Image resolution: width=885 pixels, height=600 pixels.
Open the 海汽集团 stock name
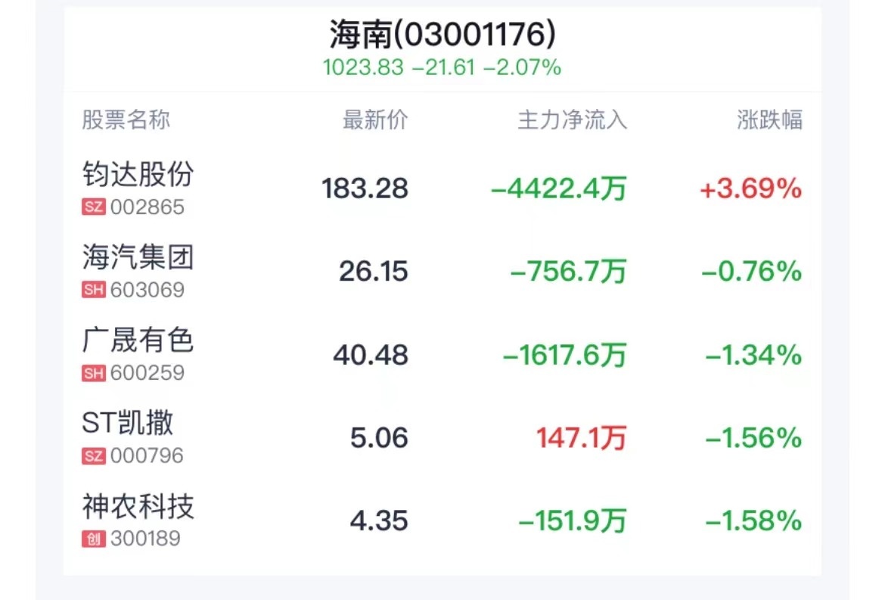138,258
